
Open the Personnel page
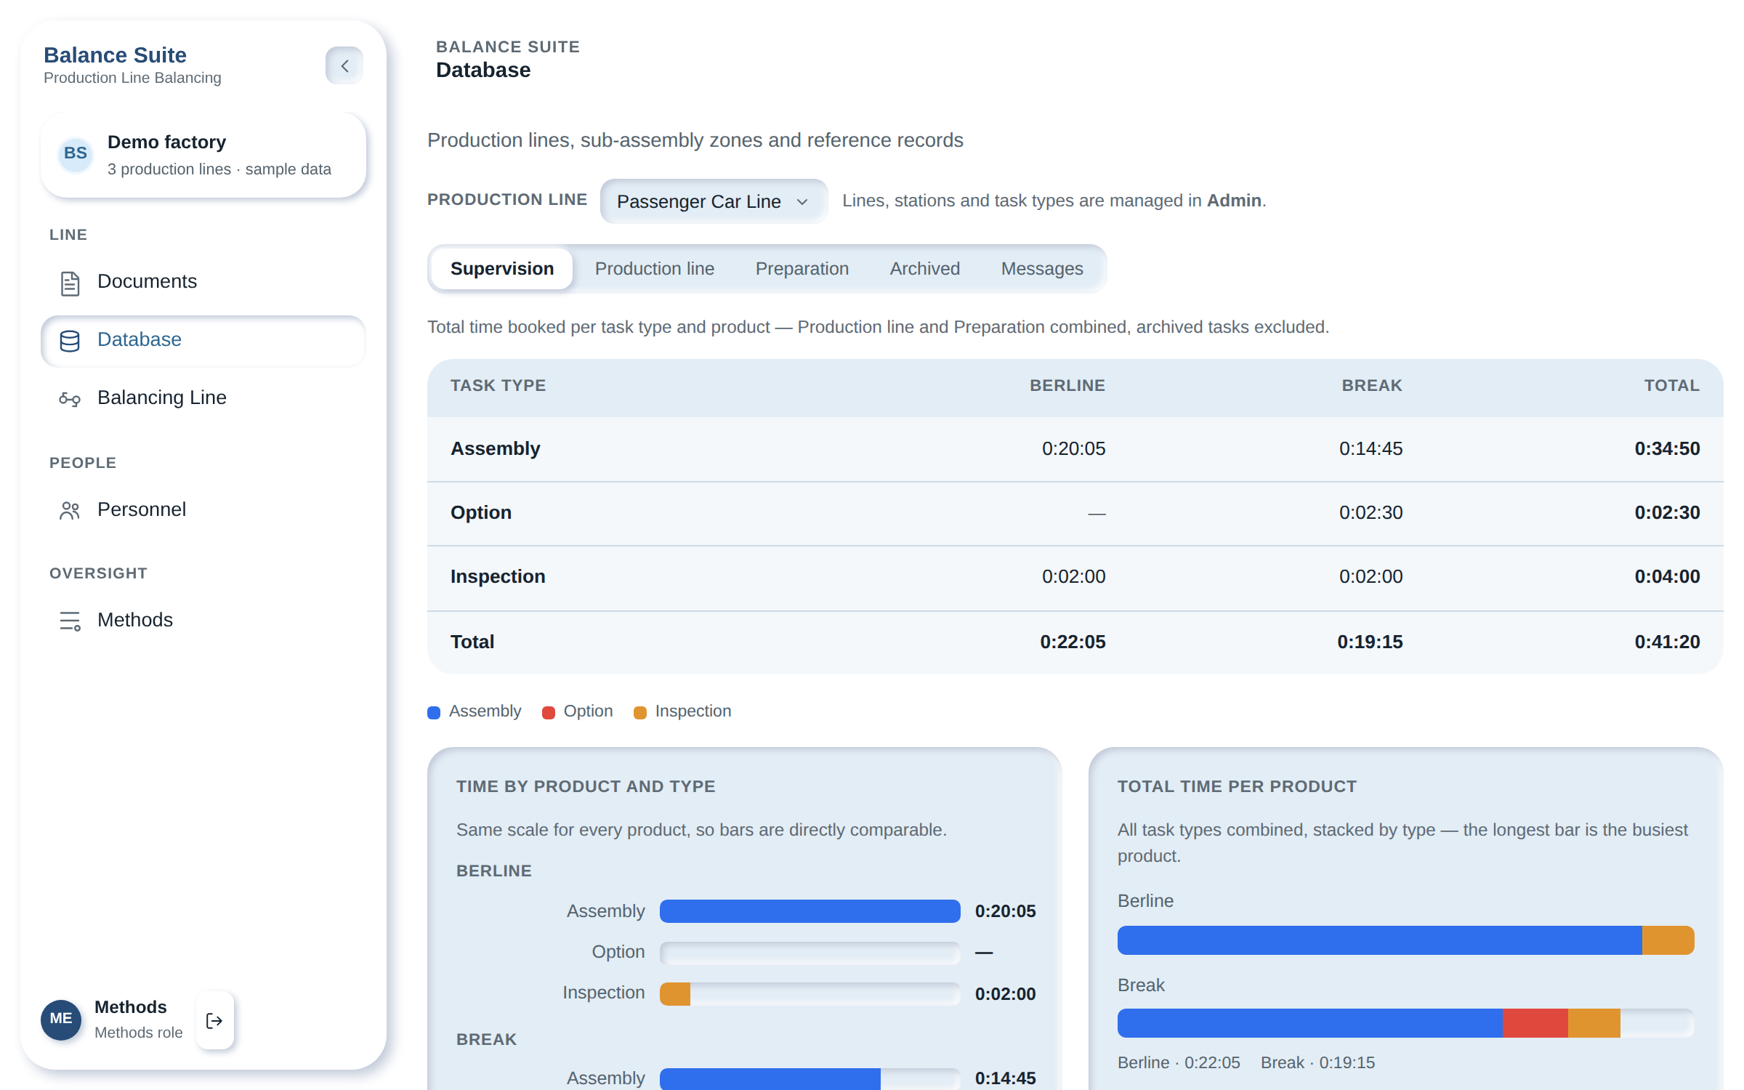pyautogui.click(x=203, y=510)
